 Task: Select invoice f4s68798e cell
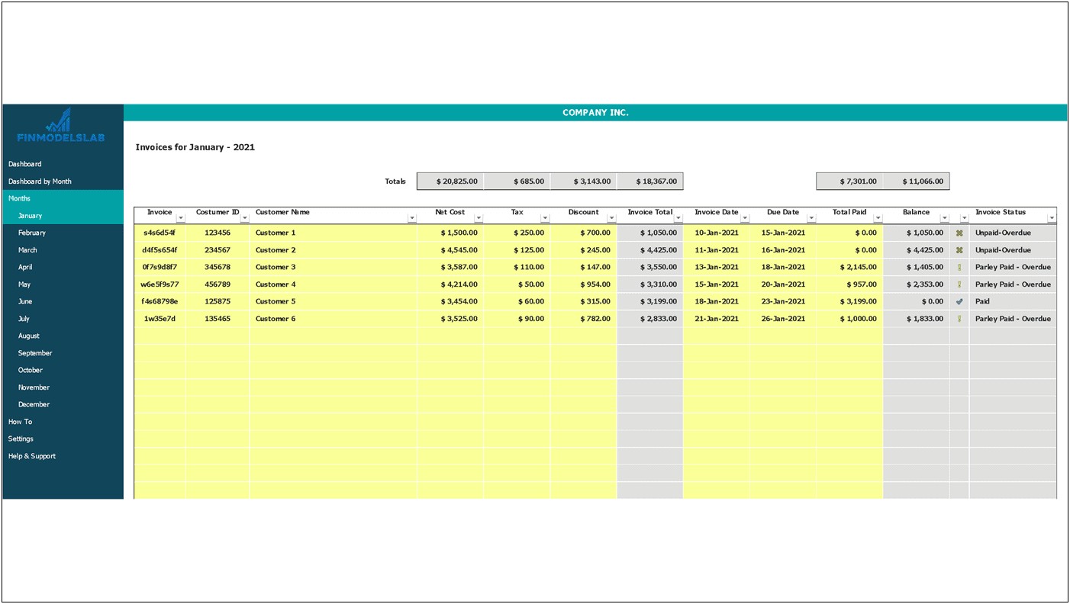point(160,301)
